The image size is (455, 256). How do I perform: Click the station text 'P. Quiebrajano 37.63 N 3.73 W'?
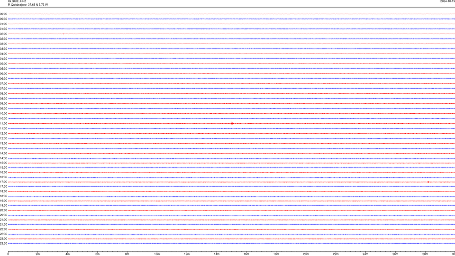28,5
